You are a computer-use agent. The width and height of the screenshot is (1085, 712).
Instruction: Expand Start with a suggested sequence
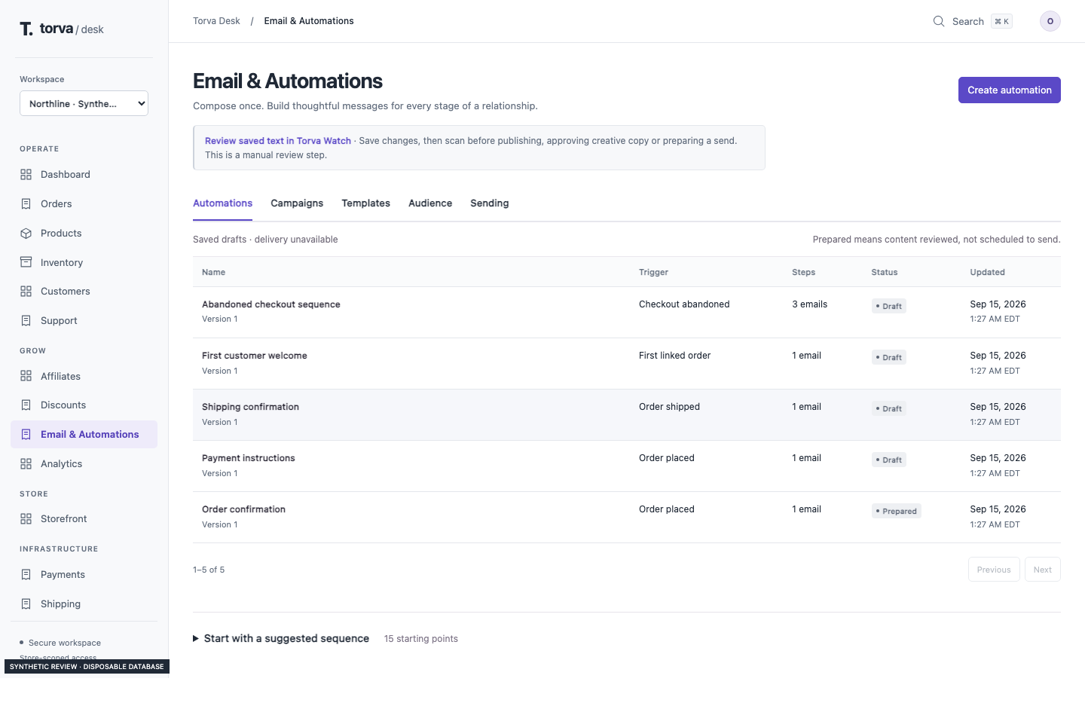(x=281, y=638)
